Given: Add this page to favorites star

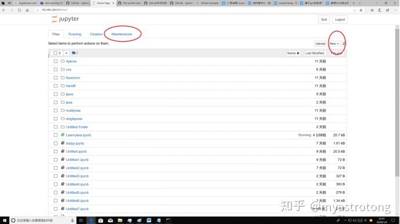Looking at the screenshot, I should coord(361,10).
